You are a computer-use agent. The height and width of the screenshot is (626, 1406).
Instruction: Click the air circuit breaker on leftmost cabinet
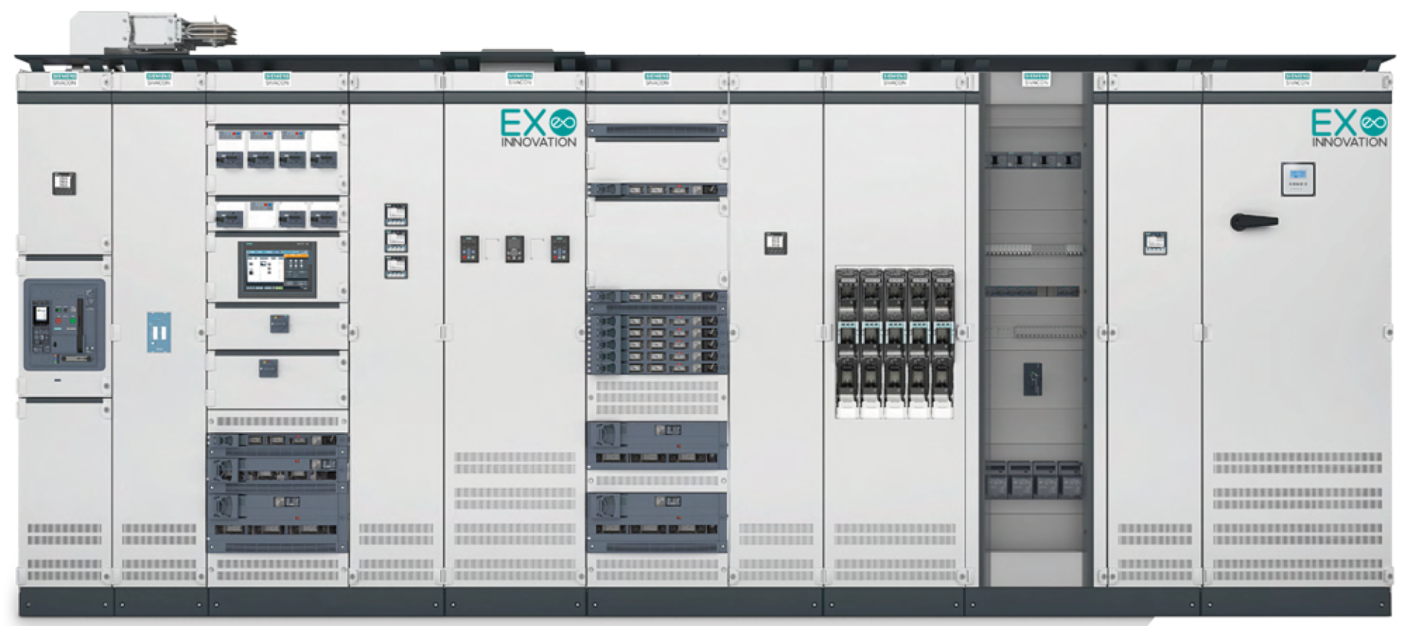coord(64,325)
